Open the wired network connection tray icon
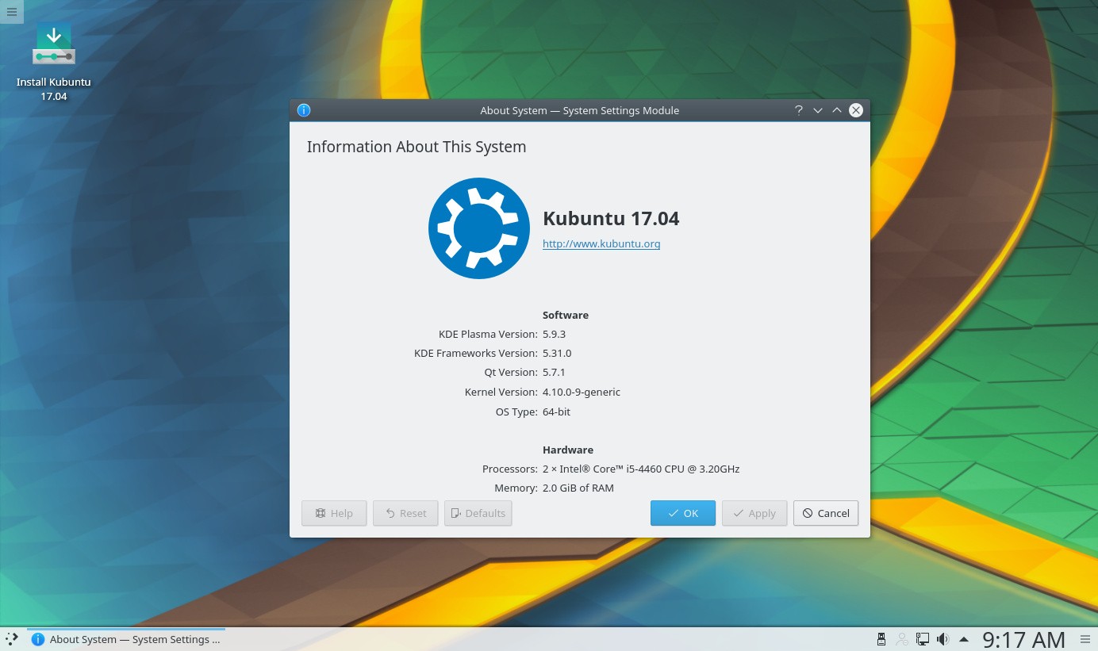This screenshot has width=1098, height=651. 923,639
